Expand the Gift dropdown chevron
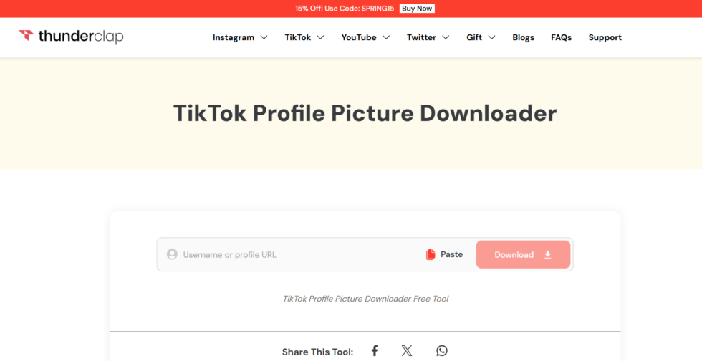The height and width of the screenshot is (361, 702). pyautogui.click(x=491, y=37)
